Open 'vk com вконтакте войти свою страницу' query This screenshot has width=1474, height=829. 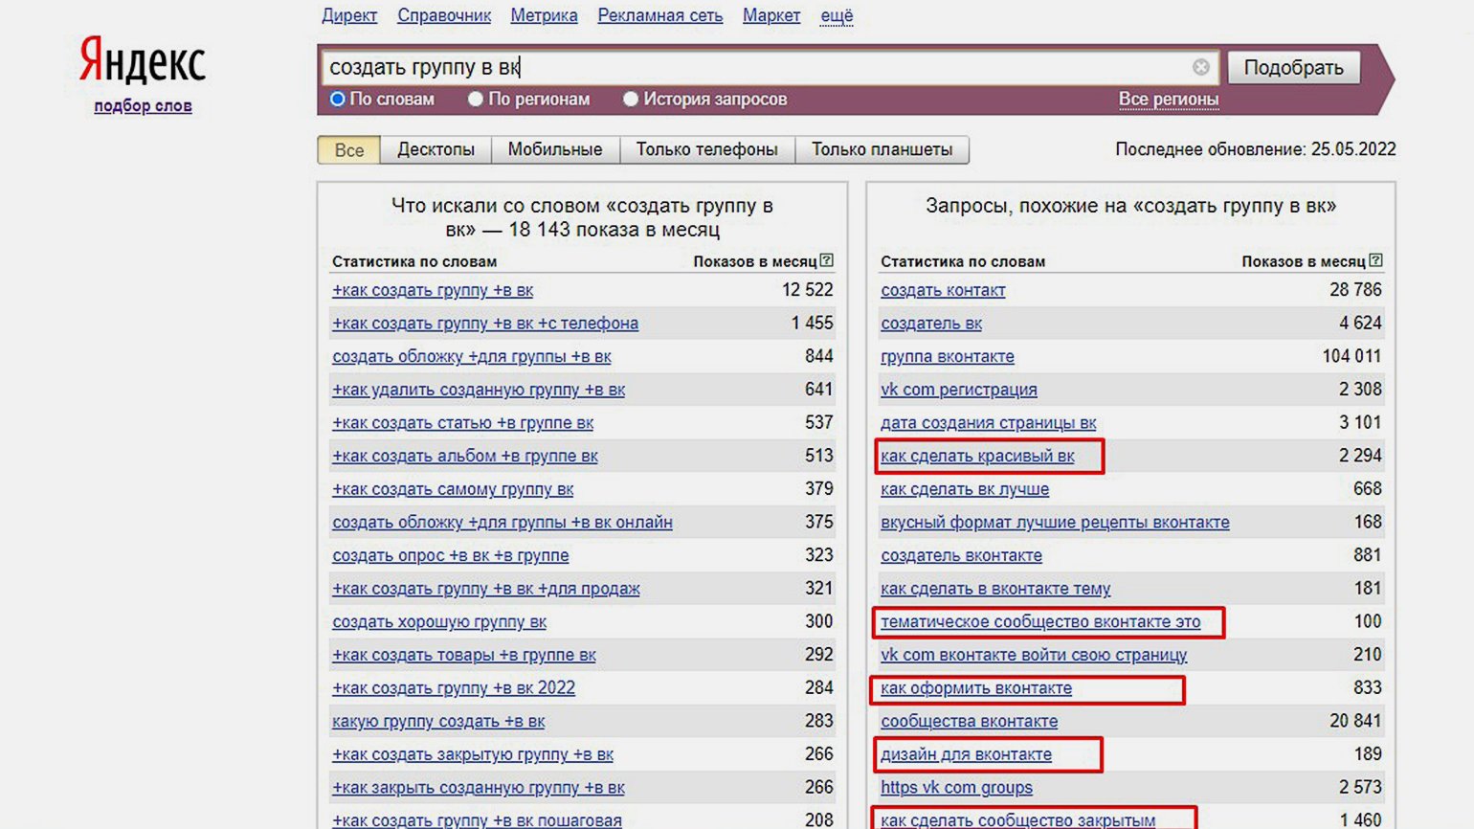1034,655
